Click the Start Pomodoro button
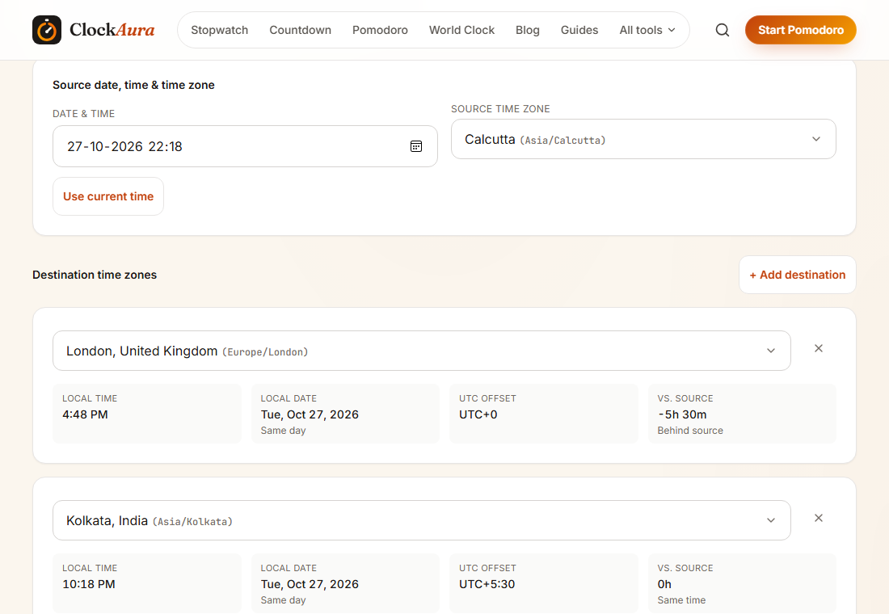889x614 pixels. (x=801, y=30)
